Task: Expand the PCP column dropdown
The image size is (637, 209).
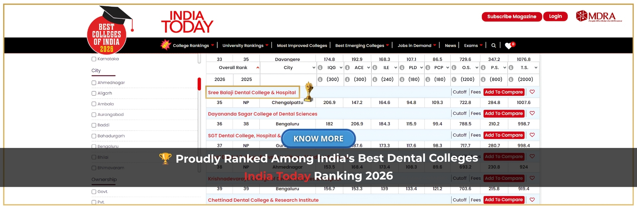Action: pos(448,68)
